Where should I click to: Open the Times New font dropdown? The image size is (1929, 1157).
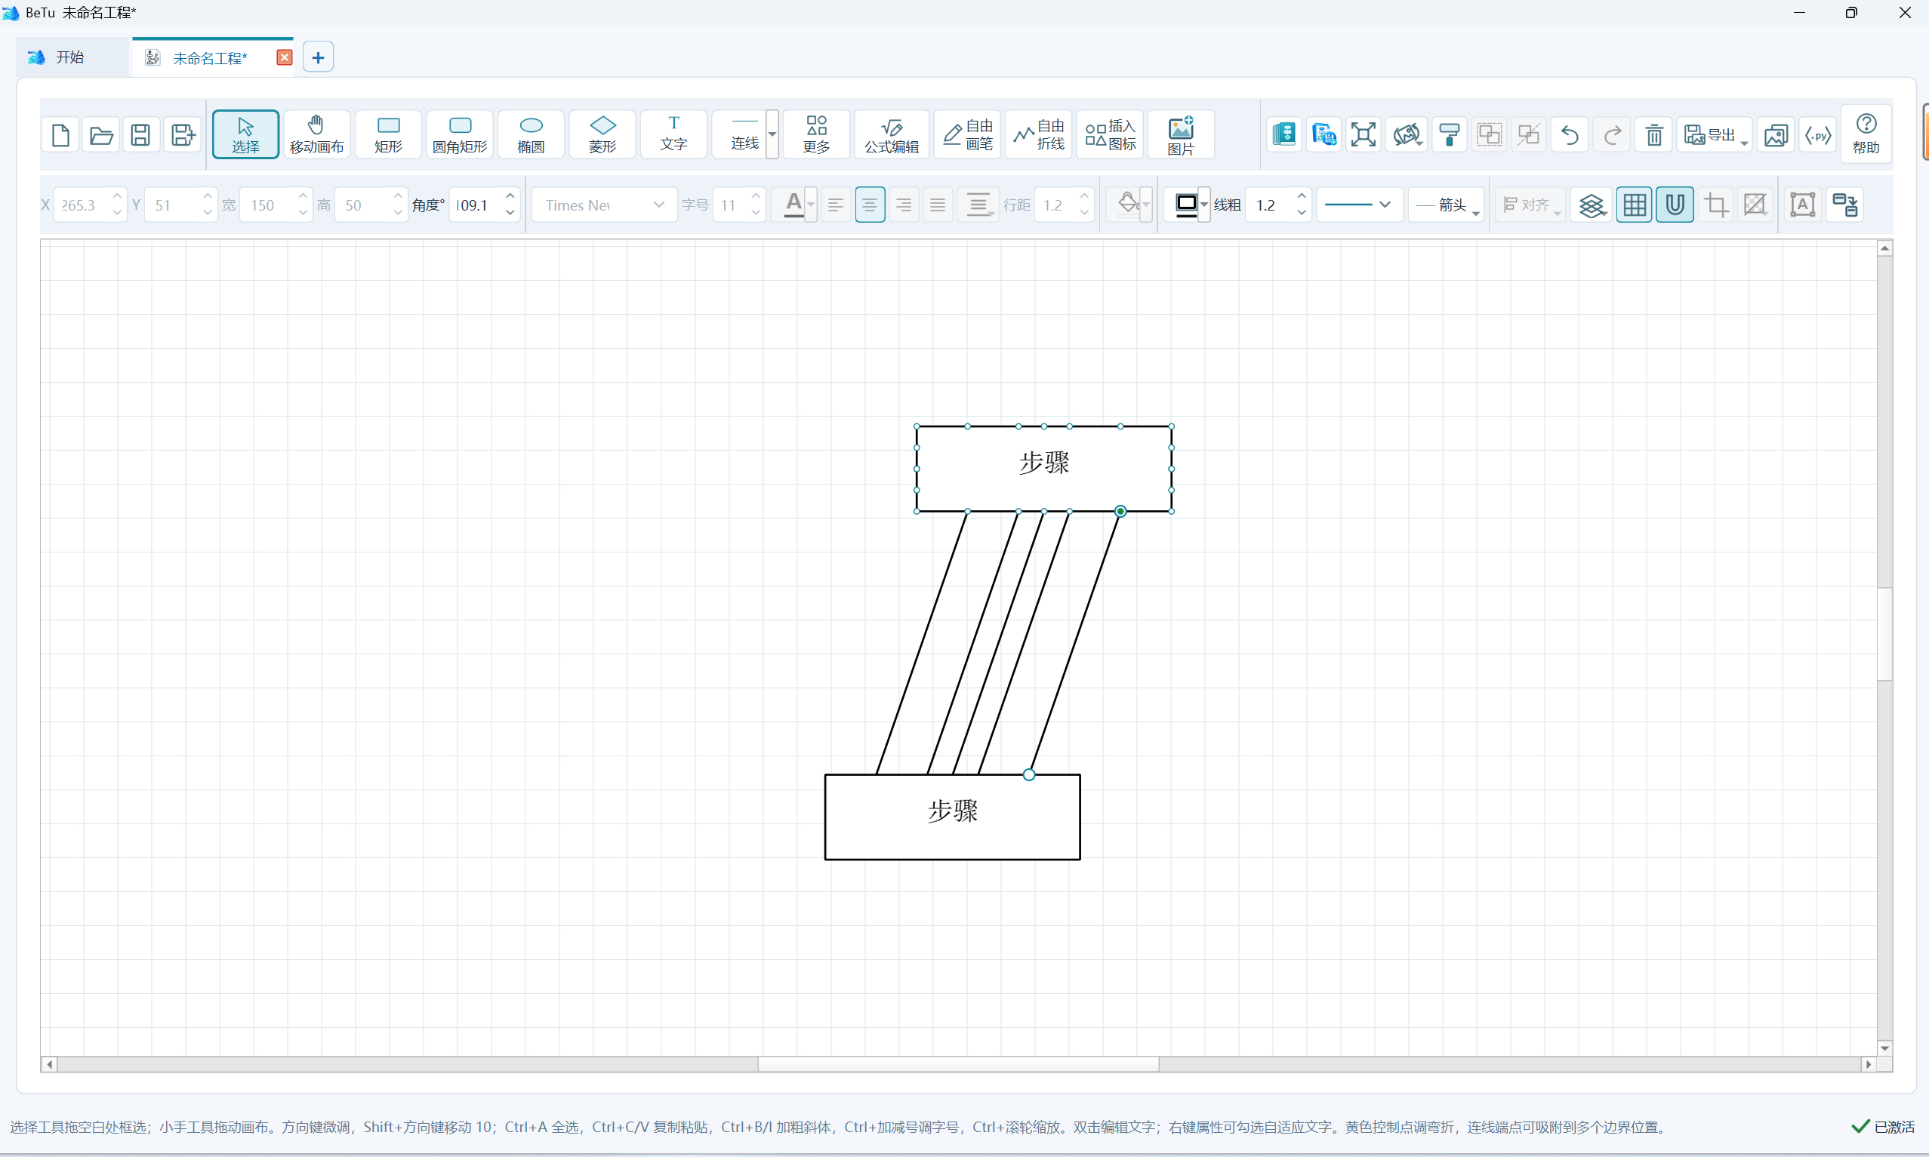coord(604,205)
